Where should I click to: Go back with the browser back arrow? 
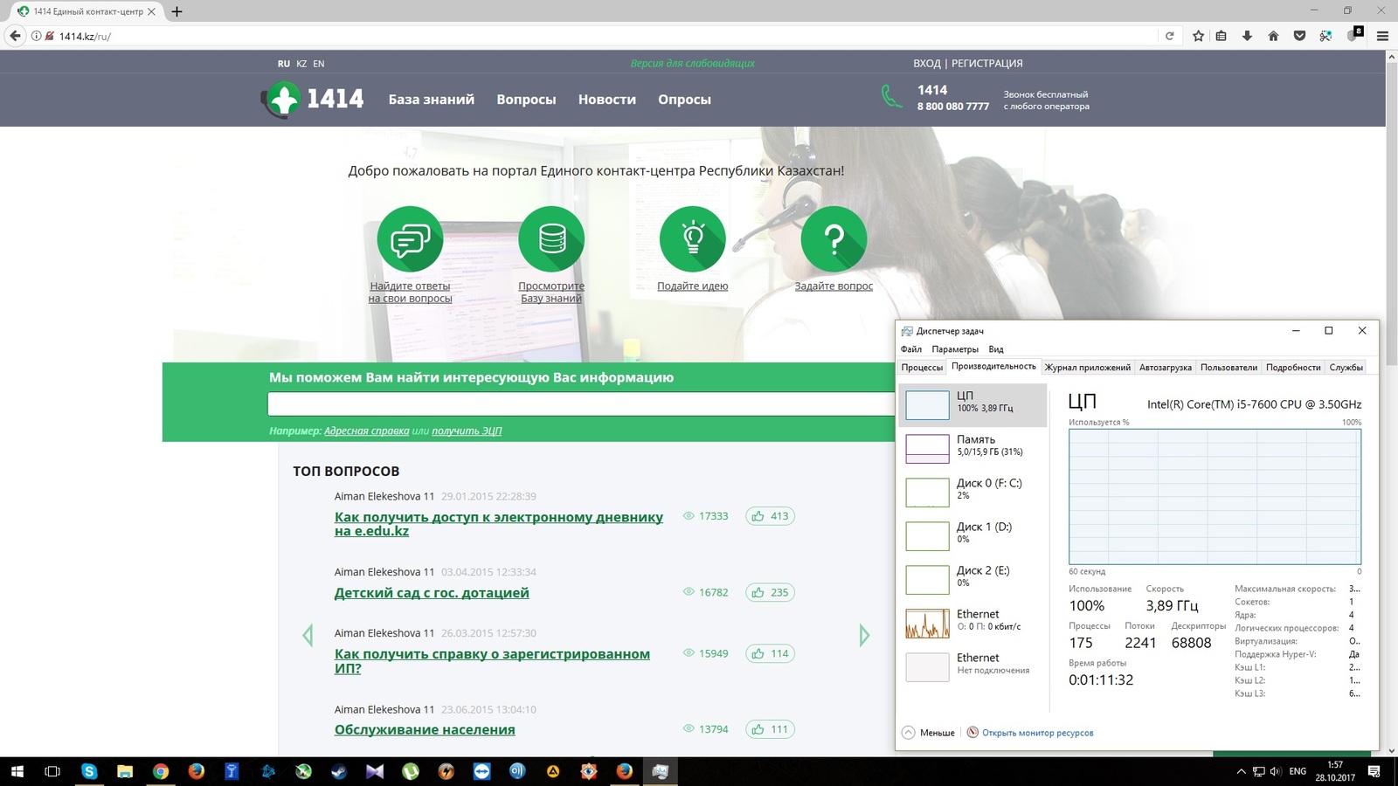click(15, 36)
